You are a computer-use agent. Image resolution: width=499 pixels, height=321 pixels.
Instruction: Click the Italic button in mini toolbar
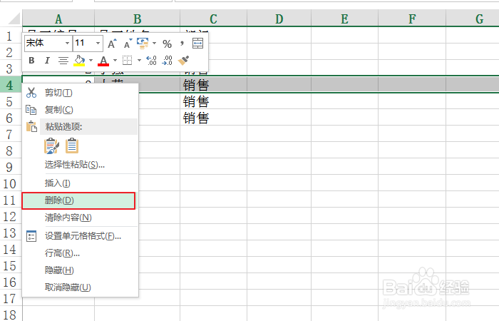47,60
